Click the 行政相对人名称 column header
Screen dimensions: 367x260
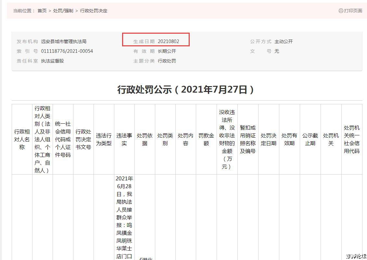(x=22, y=139)
